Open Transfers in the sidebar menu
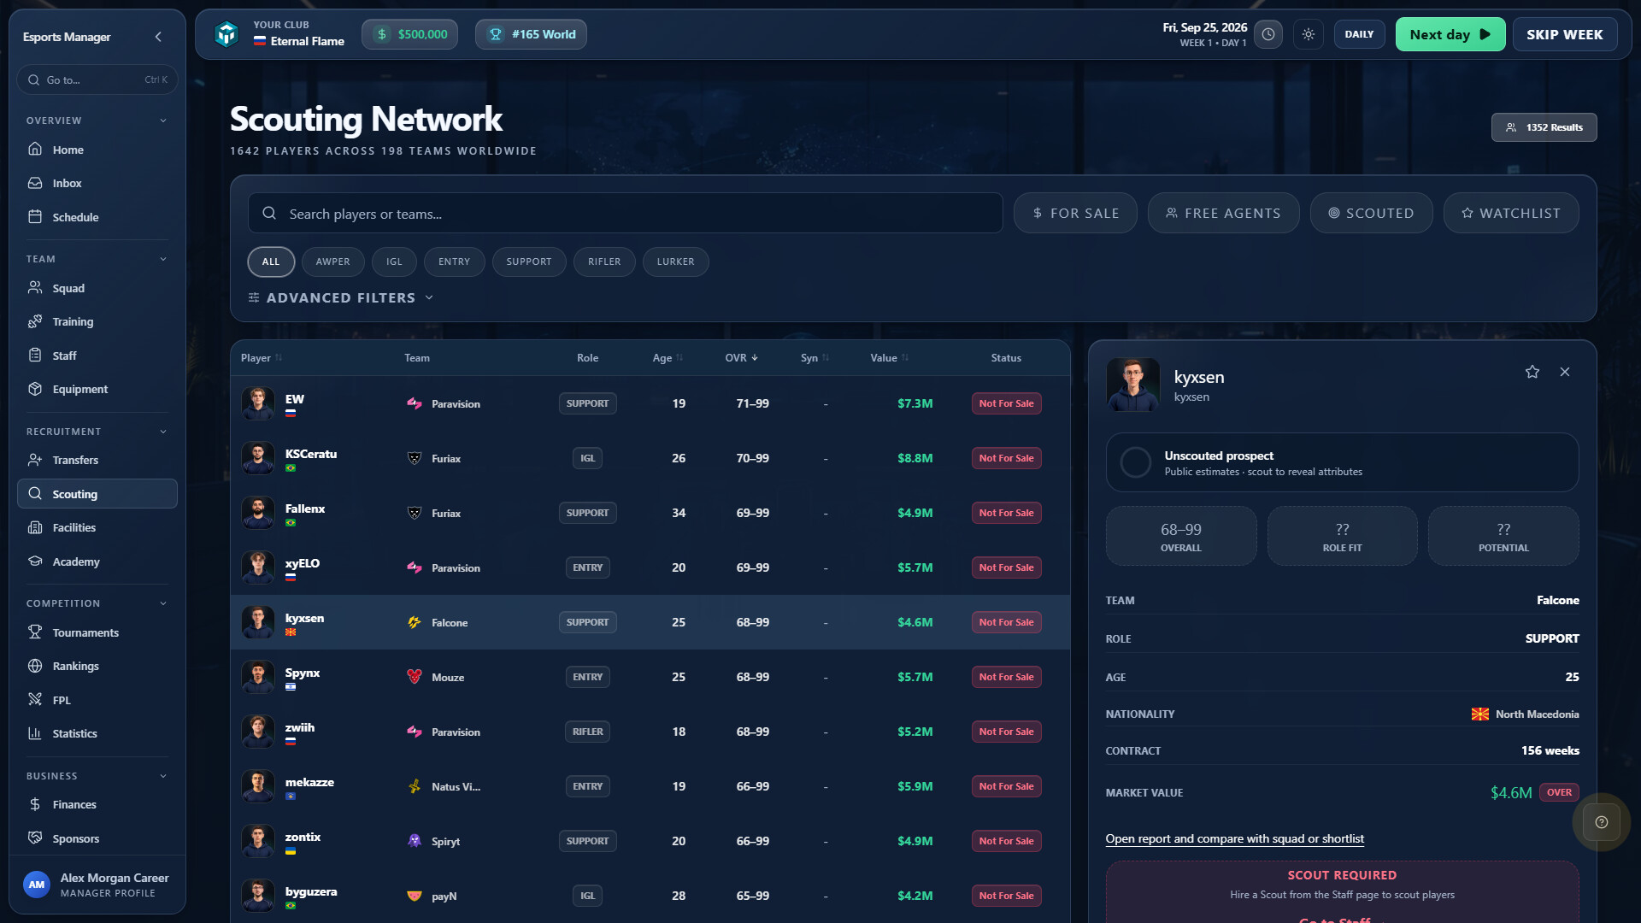Screen dimensions: 1641x923 (97, 460)
